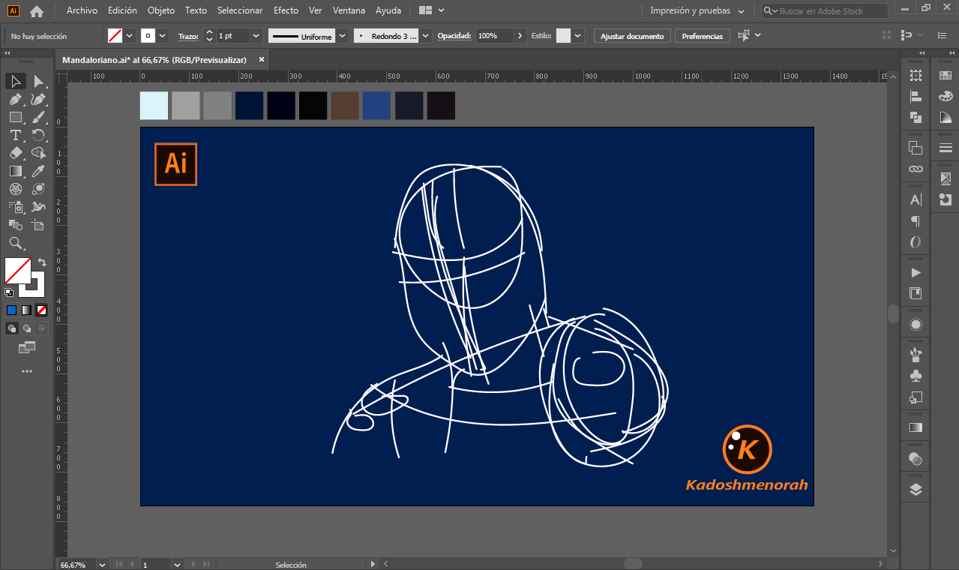Screen dimensions: 959x570
Task: Select the Direct Selection tool
Action: coord(38,81)
